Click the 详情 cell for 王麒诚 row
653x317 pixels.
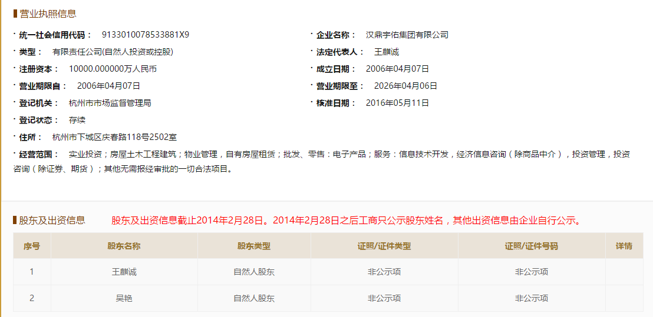click(x=624, y=272)
